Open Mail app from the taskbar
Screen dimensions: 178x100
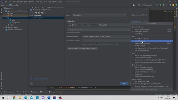[31, 98]
